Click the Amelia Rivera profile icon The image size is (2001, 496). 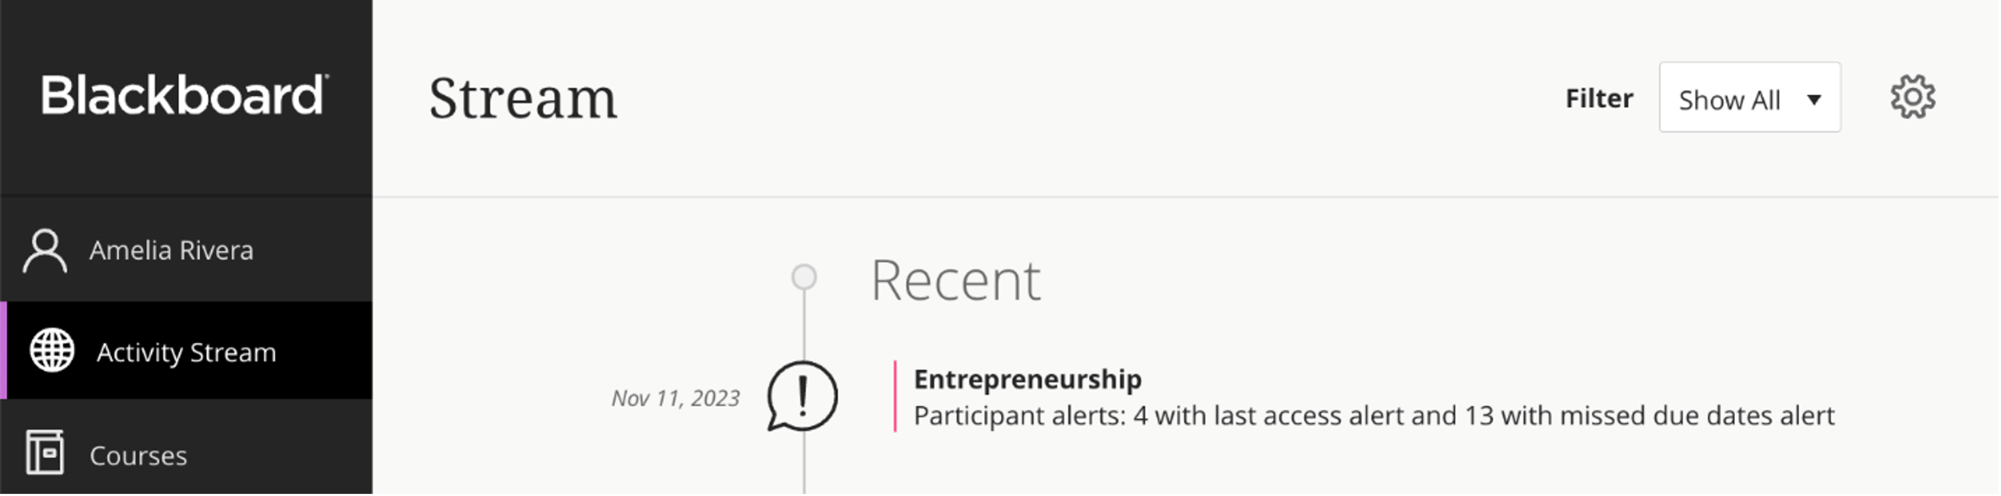(x=44, y=251)
